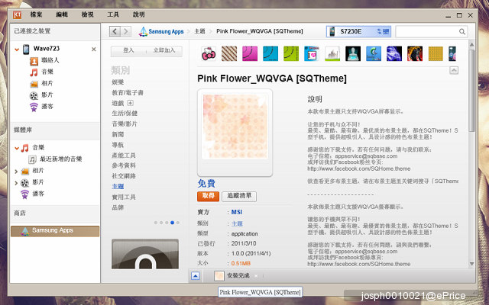Image resolution: width=489 pixels, height=305 pixels.
Task: Click the content vertical scrollbar down arrow
Action: point(471,264)
